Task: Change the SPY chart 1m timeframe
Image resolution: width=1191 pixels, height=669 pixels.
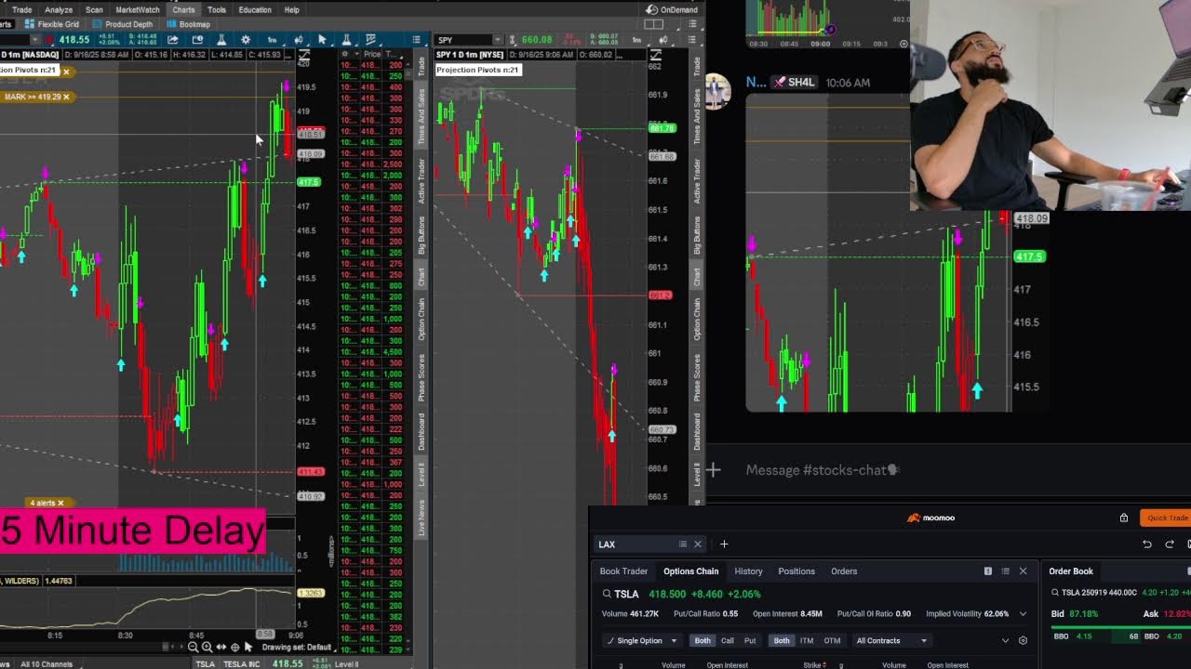Action: 636,40
